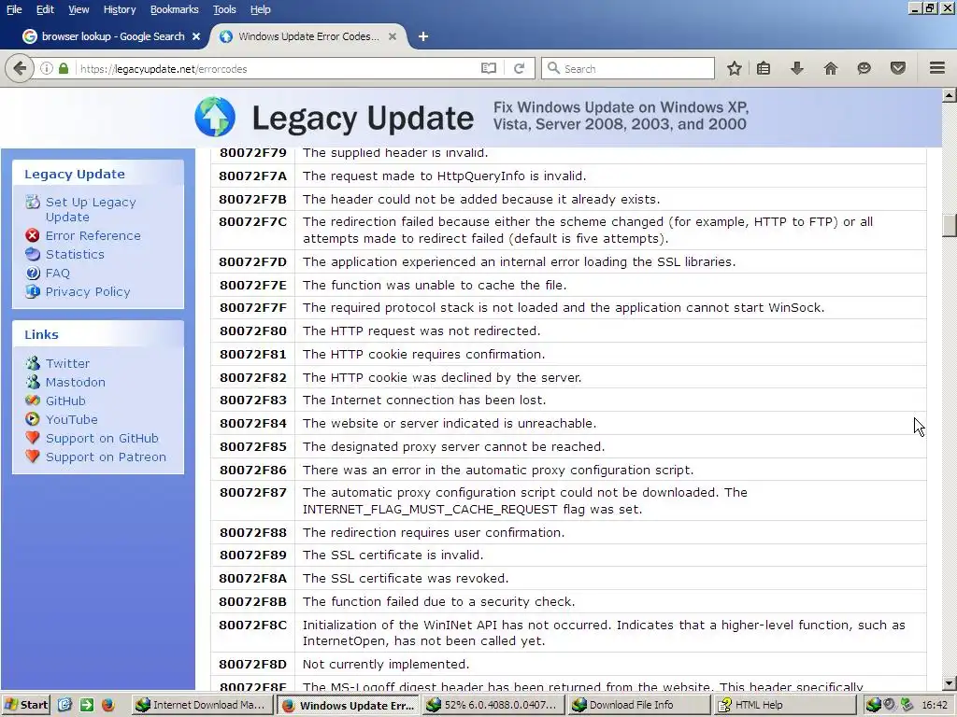
Task: Click the YouTube link icon
Action: [33, 419]
